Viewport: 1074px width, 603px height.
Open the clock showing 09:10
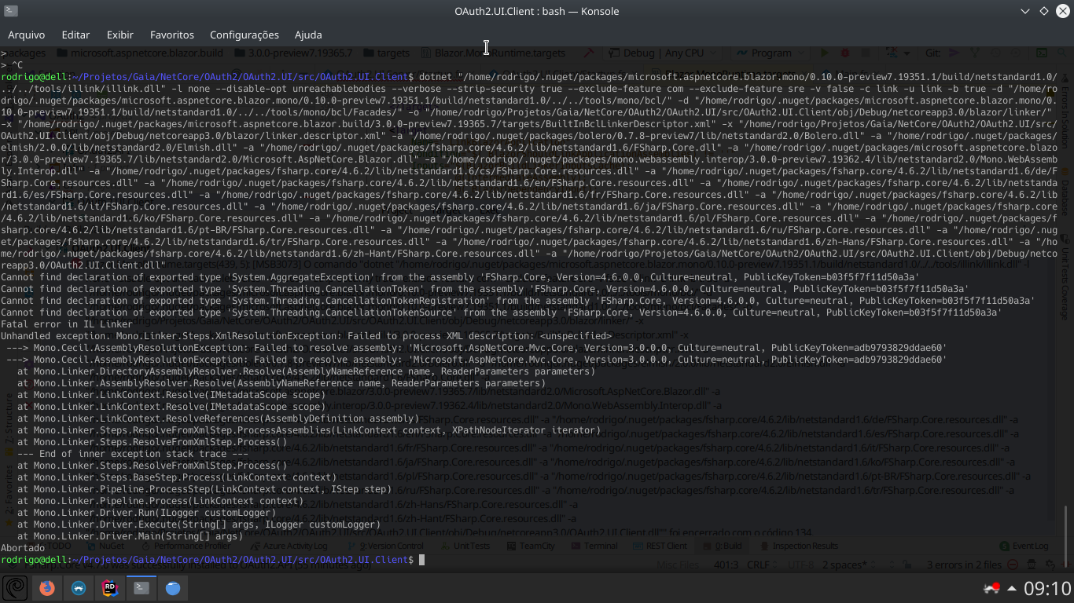[x=1047, y=588]
